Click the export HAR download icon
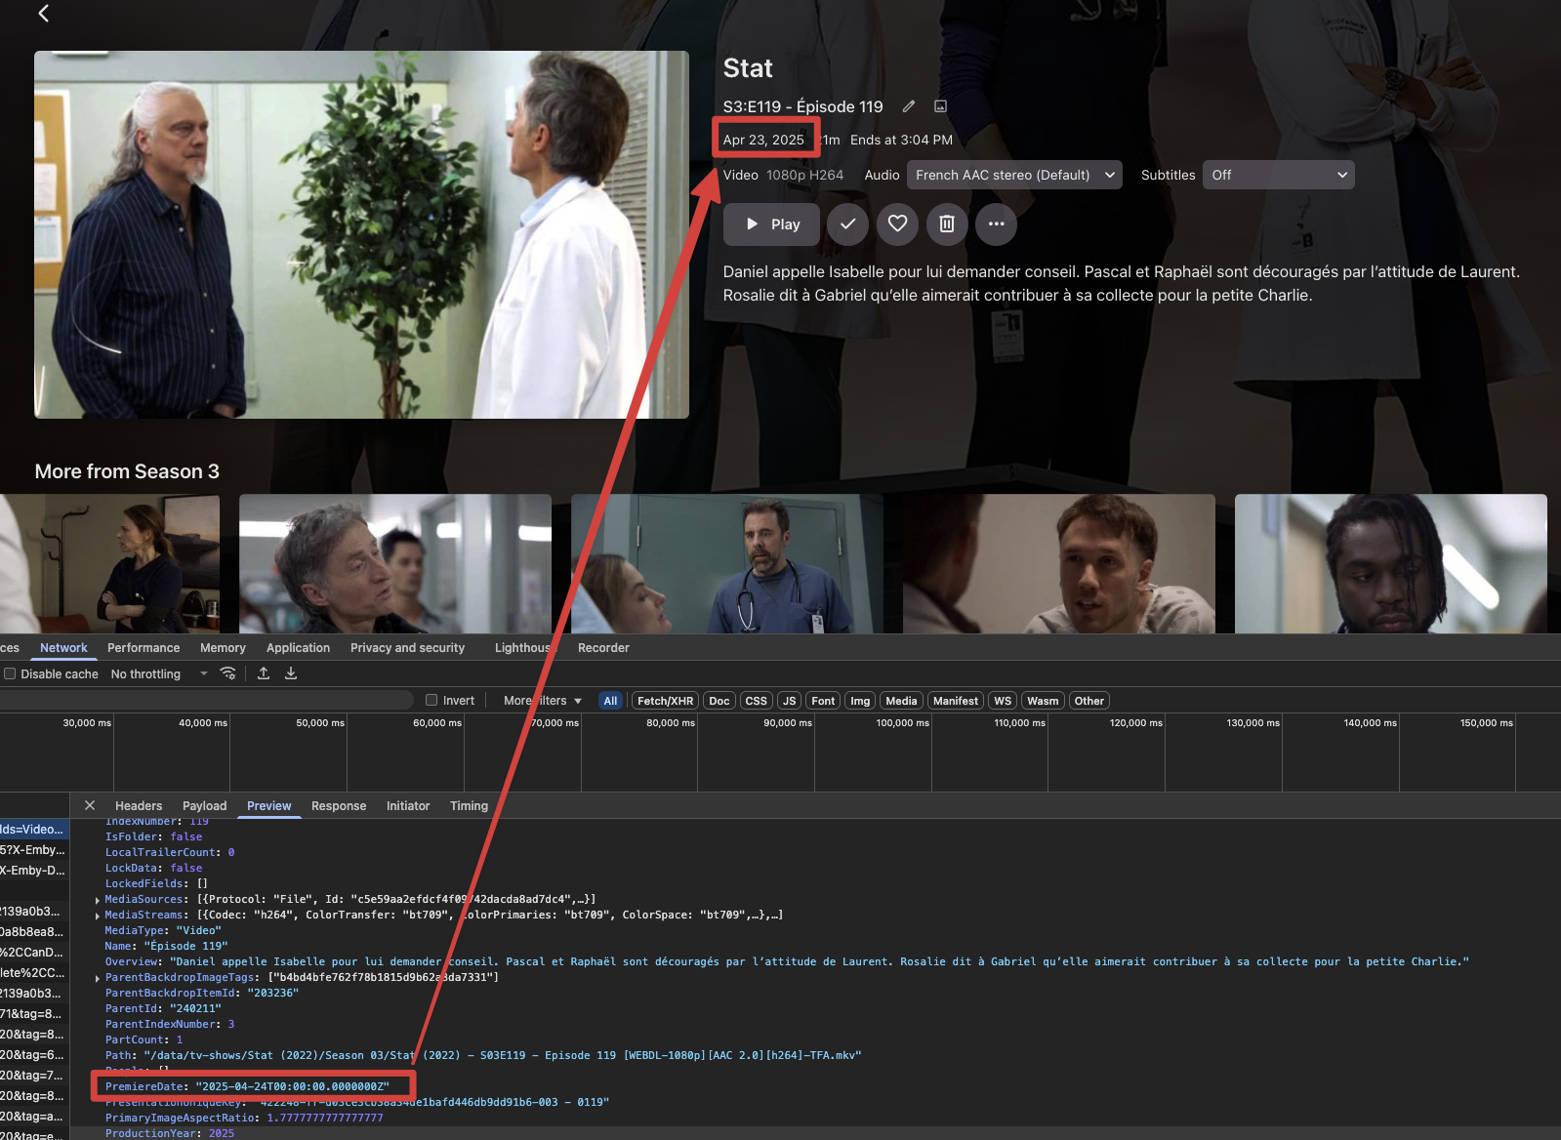 pyautogui.click(x=291, y=673)
